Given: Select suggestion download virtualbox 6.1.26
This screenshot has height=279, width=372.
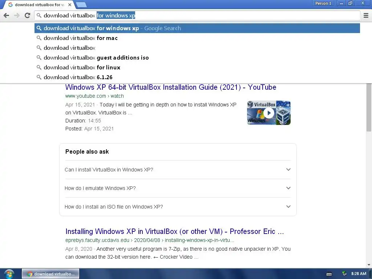Looking at the screenshot, I should point(197,77).
